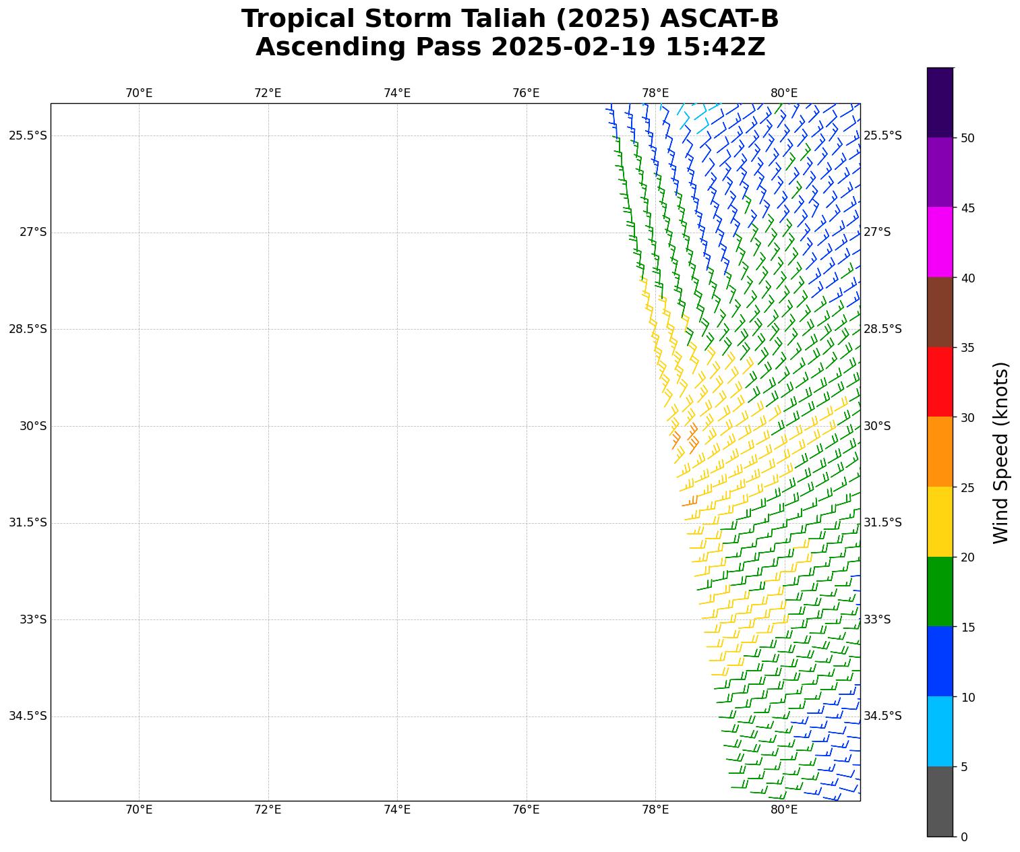The width and height of the screenshot is (1020, 852).
Task: Click the 'Tropical Storm Taliah (2025) ASCAT-B' title
Action: click(x=510, y=19)
